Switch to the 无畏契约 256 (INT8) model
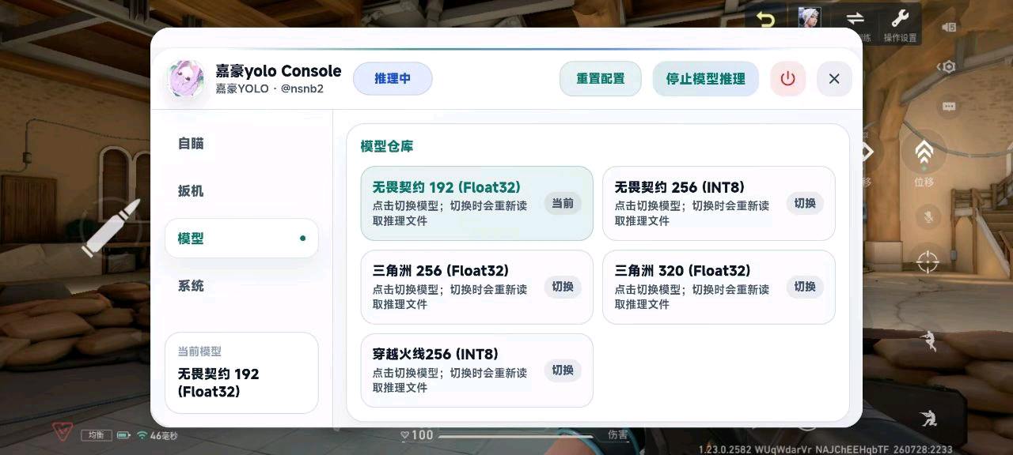Image resolution: width=1013 pixels, height=455 pixels. pos(805,204)
